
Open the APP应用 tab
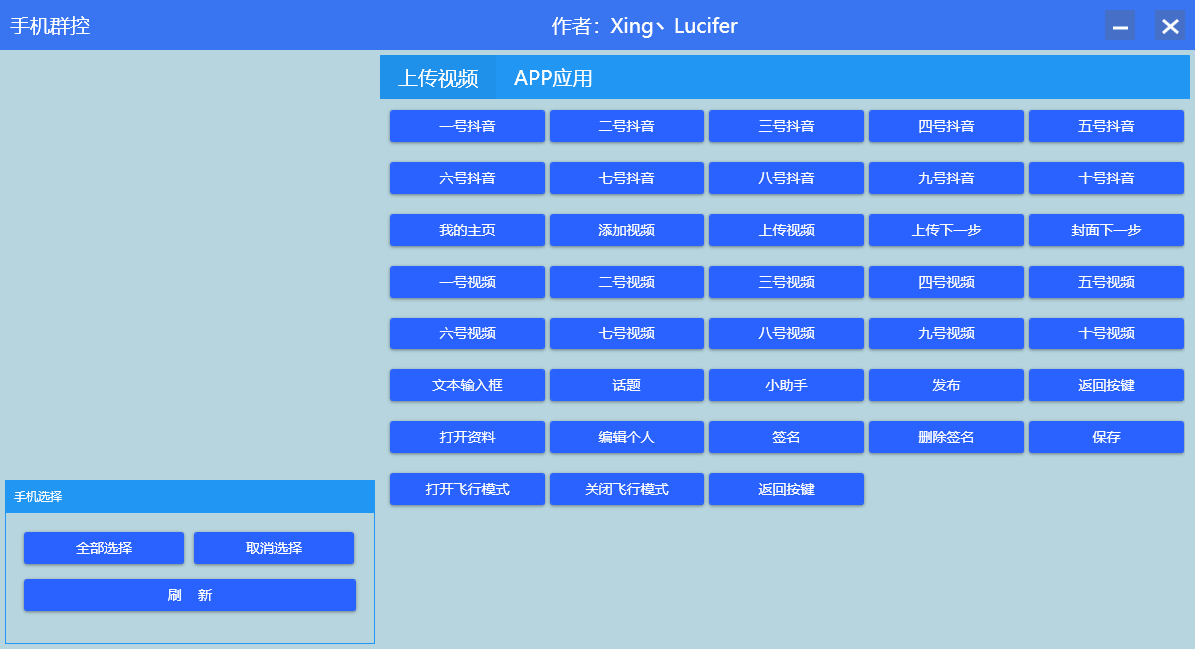point(553,77)
